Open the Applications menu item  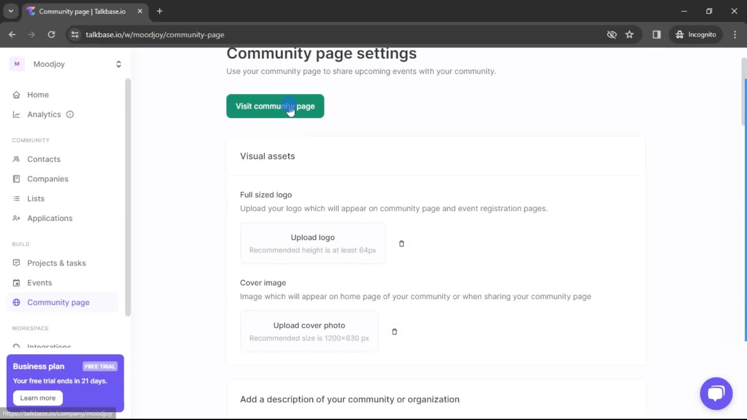[50, 218]
